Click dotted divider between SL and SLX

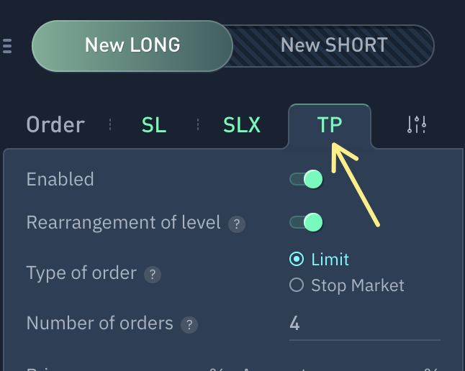coord(197,124)
